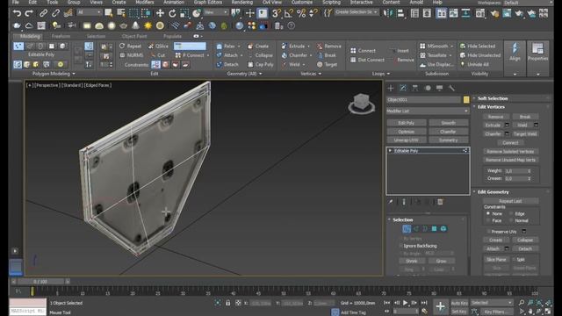The height and width of the screenshot is (316, 562).
Task: Click the QSlice tool in ribbon
Action: pos(158,47)
